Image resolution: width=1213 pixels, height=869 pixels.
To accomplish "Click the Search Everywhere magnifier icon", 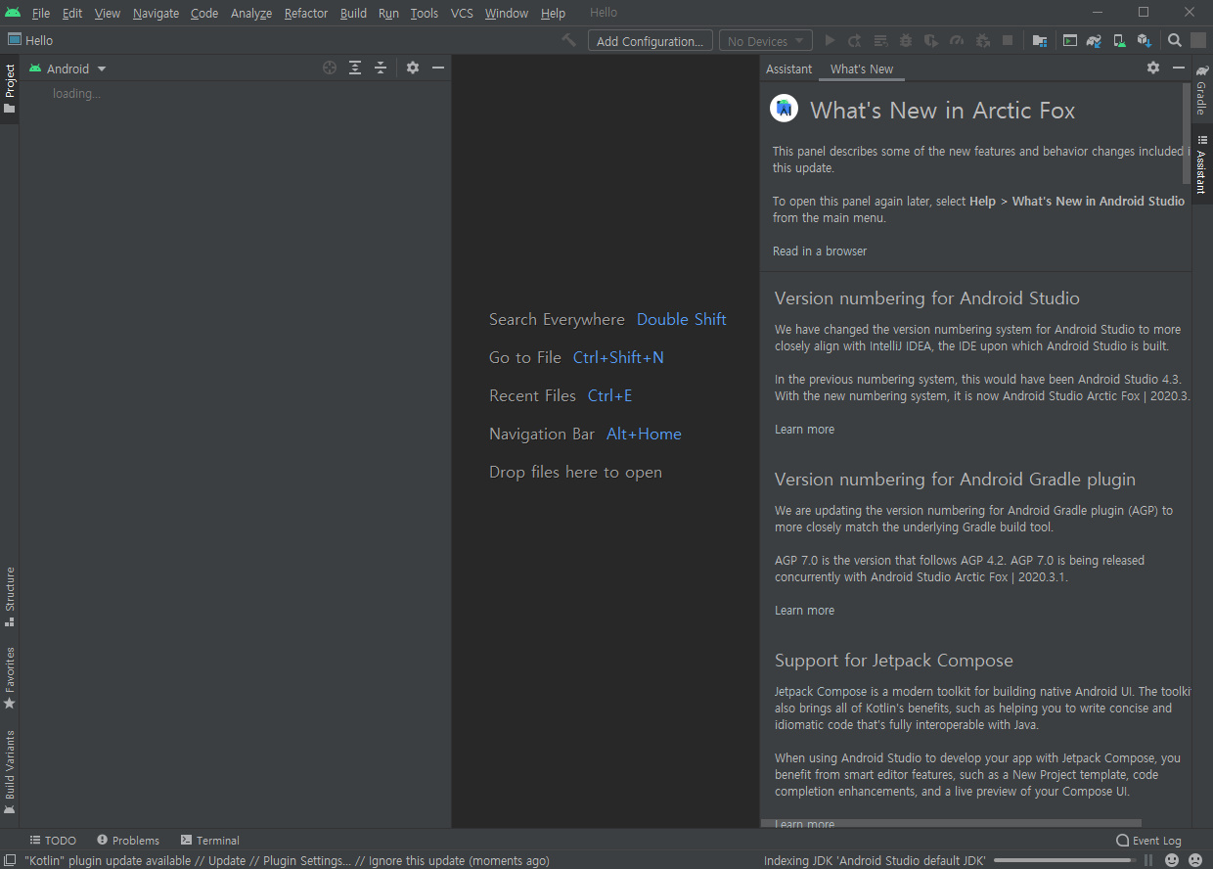I will [x=1175, y=41].
